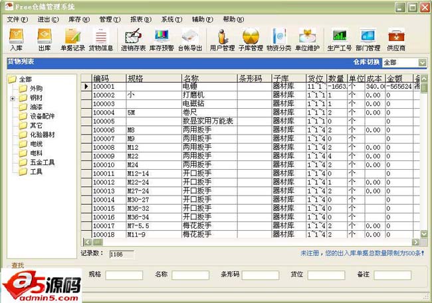This screenshot has height=303, width=432.
Task: Open 生产工号 production job numbers
Action: [340, 40]
